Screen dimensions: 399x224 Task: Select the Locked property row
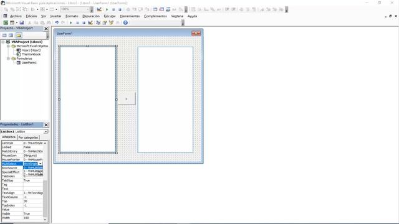click(22, 147)
